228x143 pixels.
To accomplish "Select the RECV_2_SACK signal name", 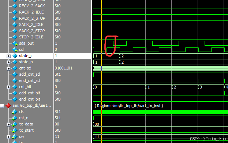I will 32,6.
